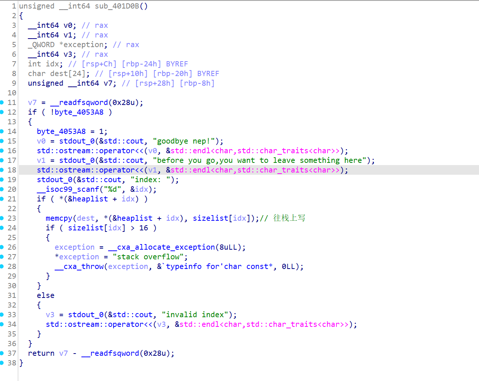Click the breakpoint dot on scanf line 20
Screen dimensions: 479x381
(2, 189)
